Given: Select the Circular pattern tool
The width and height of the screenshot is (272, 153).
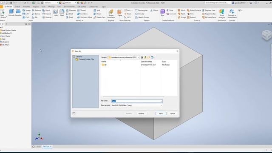Looking at the screenshot, I should point(140,14).
